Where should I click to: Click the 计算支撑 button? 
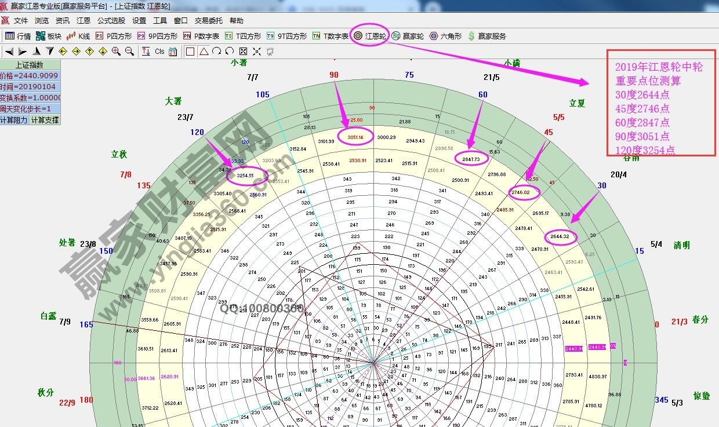point(45,120)
